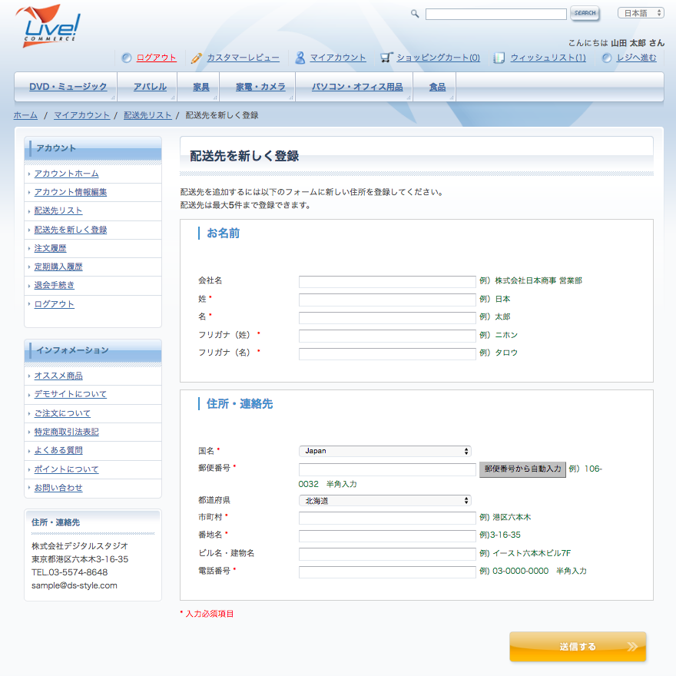Click the wishlist notepad icon
The image size is (676, 676).
point(499,58)
